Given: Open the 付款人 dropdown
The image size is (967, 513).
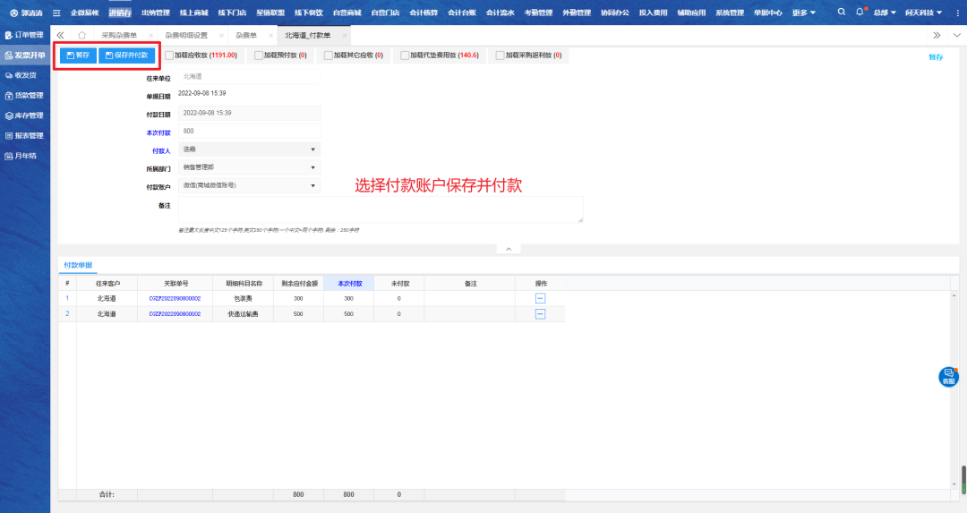Looking at the screenshot, I should click(250, 149).
